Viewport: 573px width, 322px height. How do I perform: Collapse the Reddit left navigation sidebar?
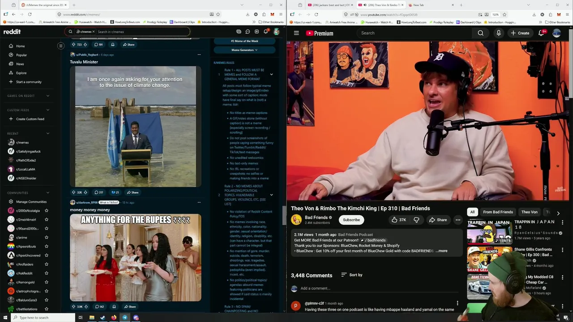tap(61, 46)
